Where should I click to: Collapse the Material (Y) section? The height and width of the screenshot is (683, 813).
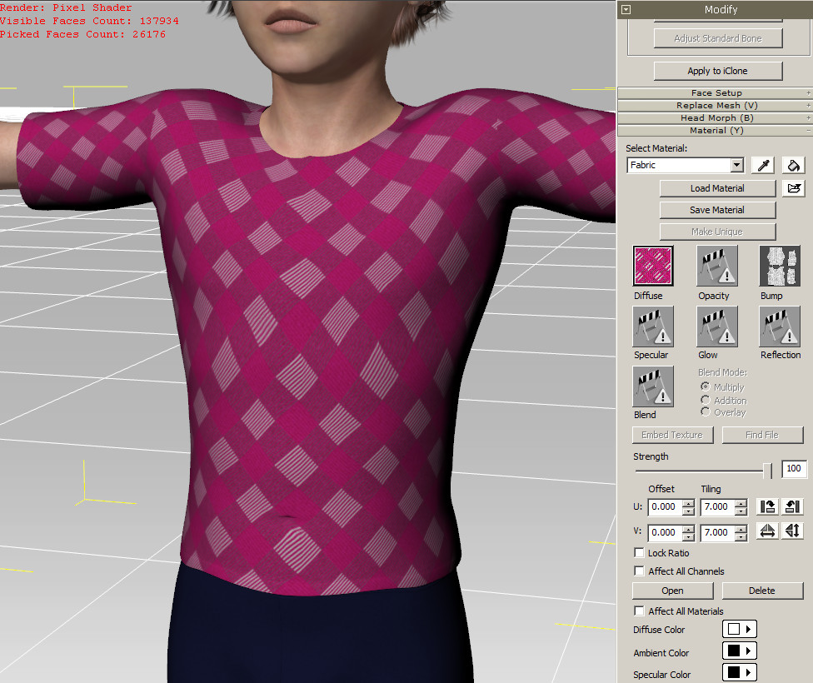point(715,130)
